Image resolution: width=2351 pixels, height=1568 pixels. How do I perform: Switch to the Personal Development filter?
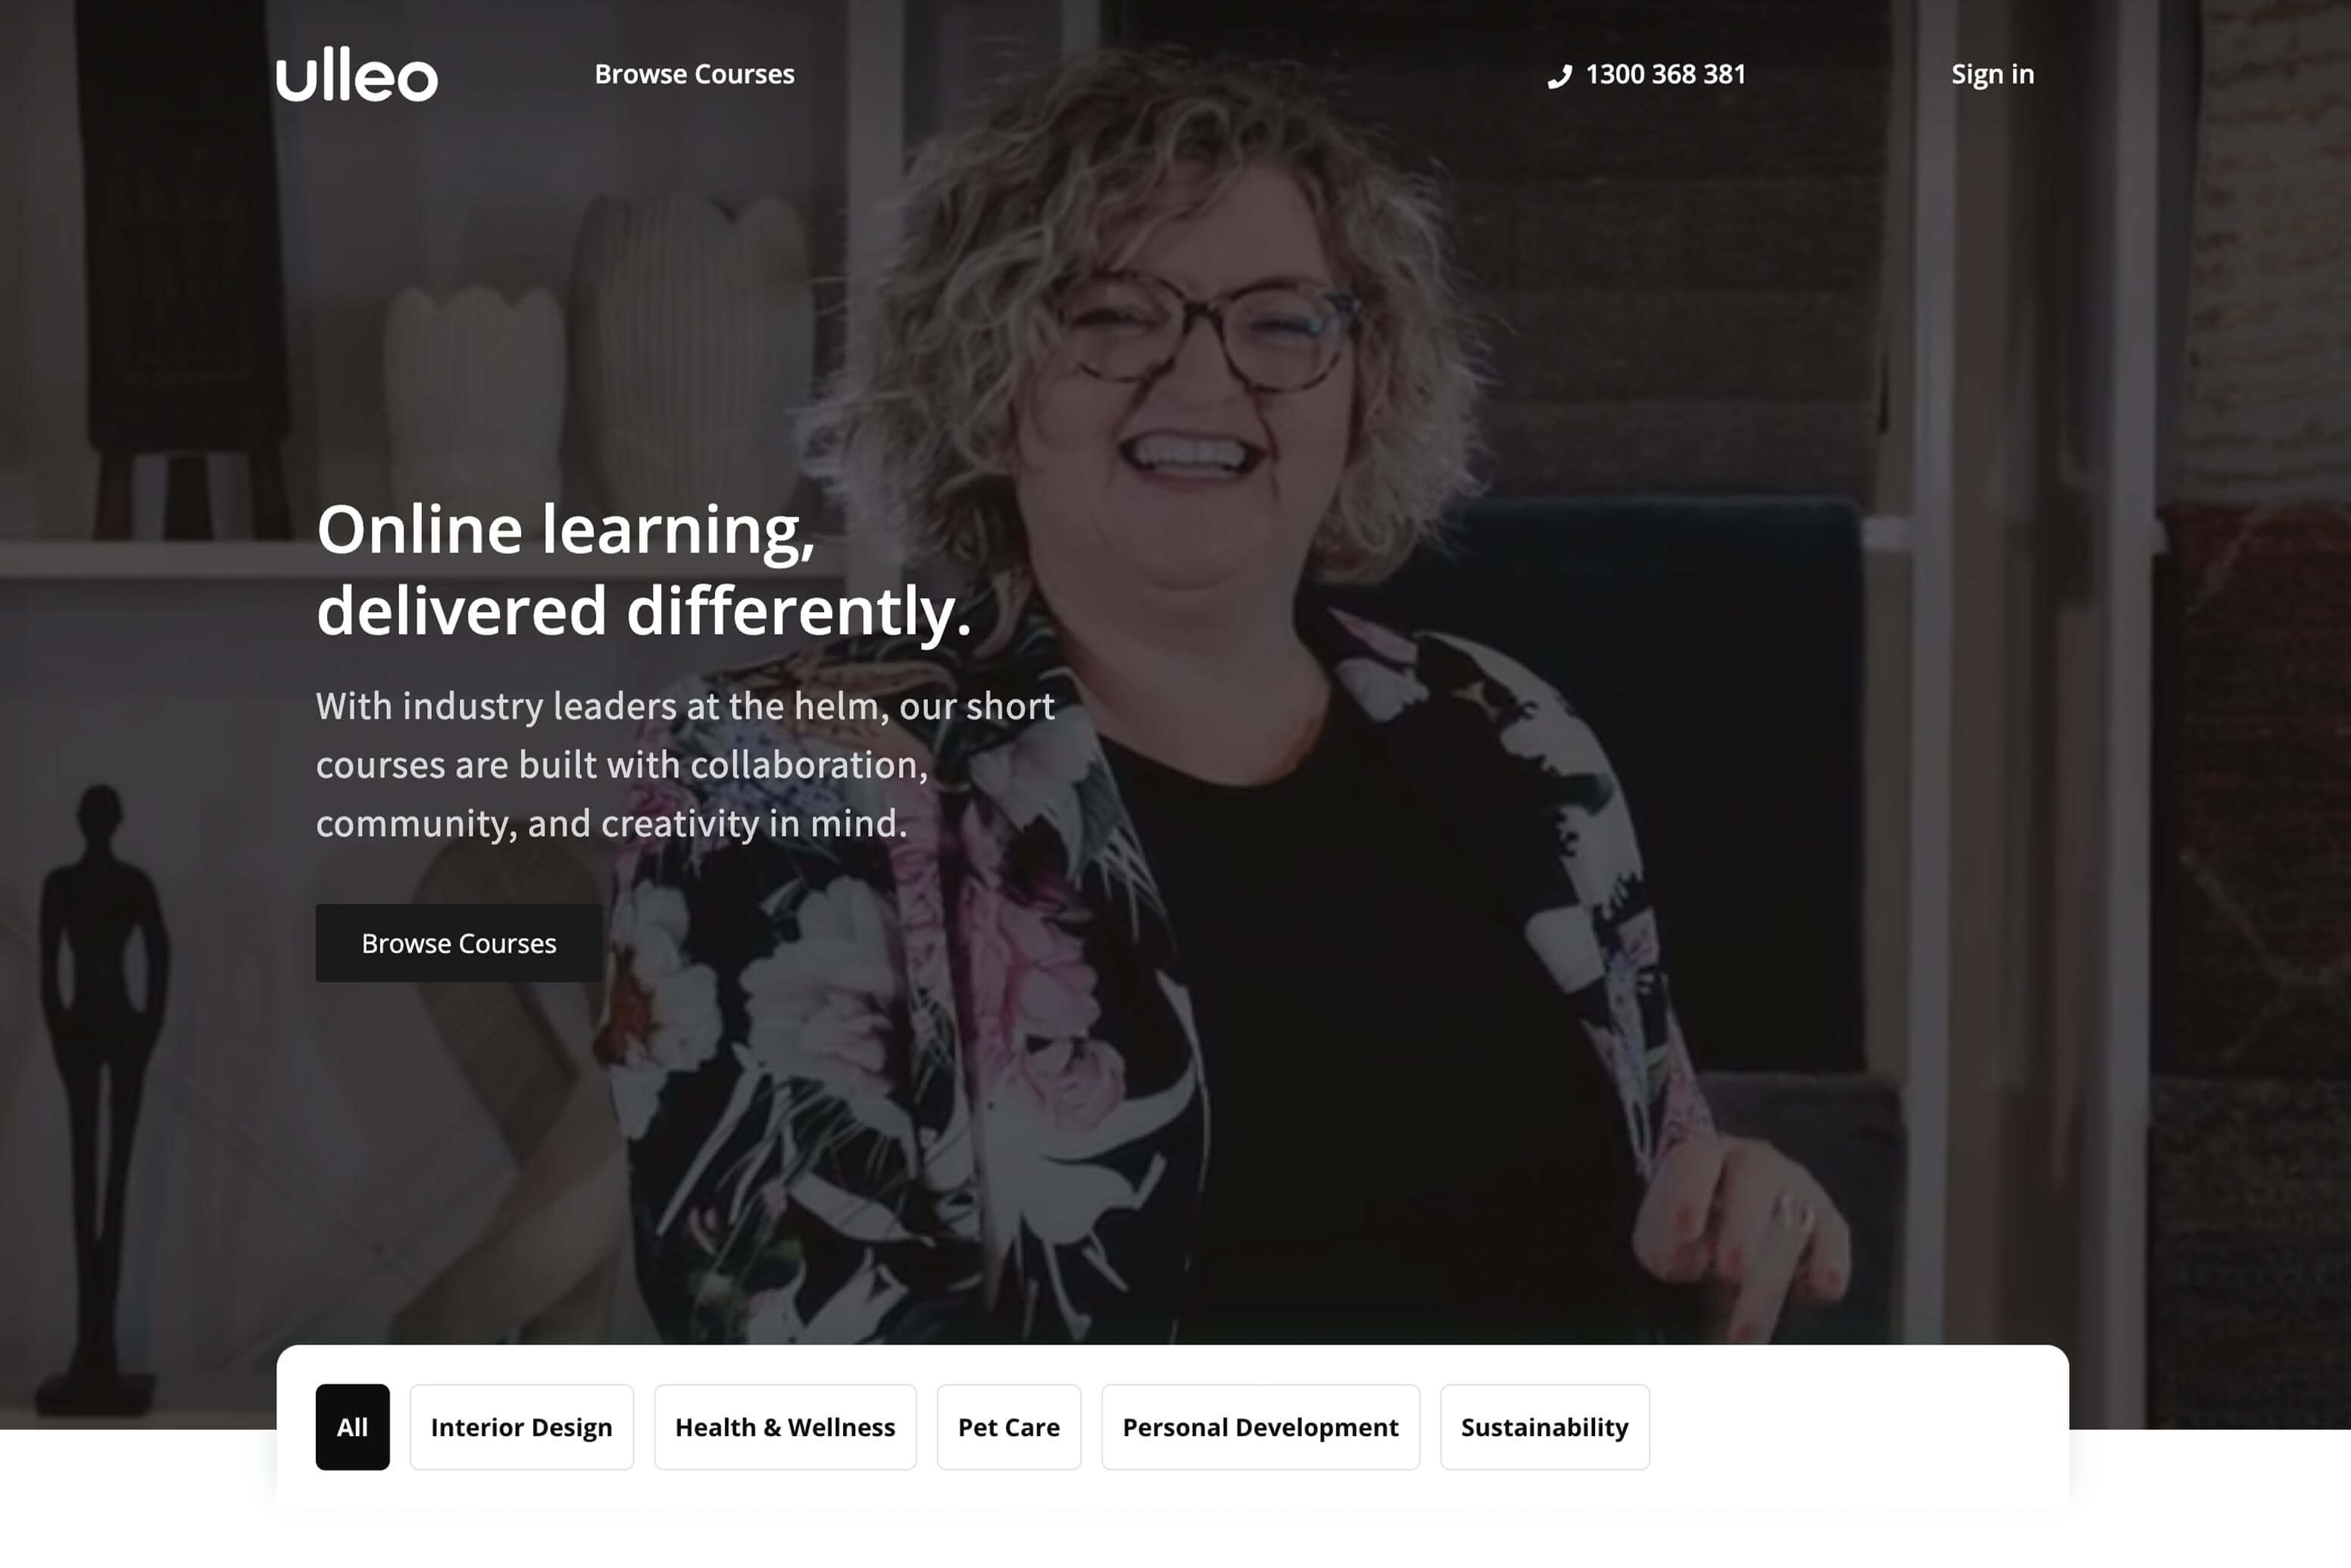point(1260,1427)
